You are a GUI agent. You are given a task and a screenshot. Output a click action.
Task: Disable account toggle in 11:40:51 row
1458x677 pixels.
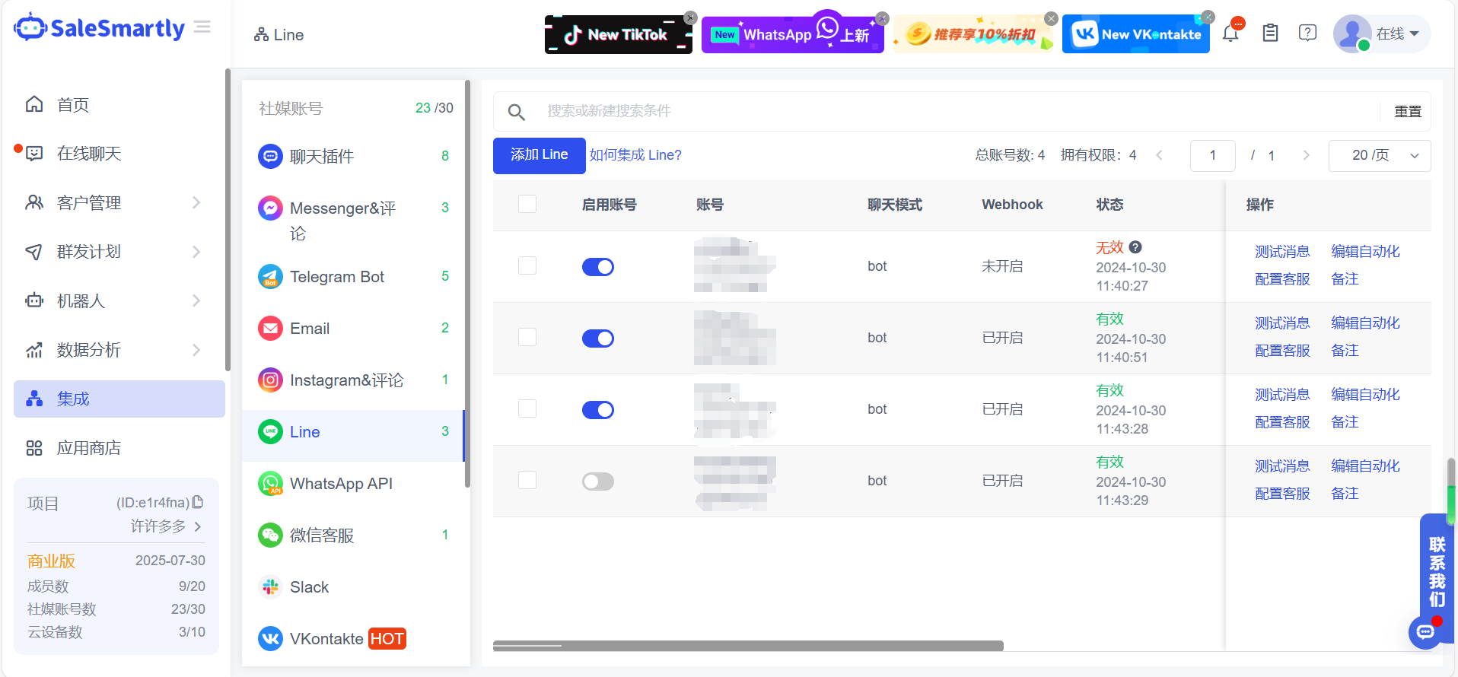(598, 338)
